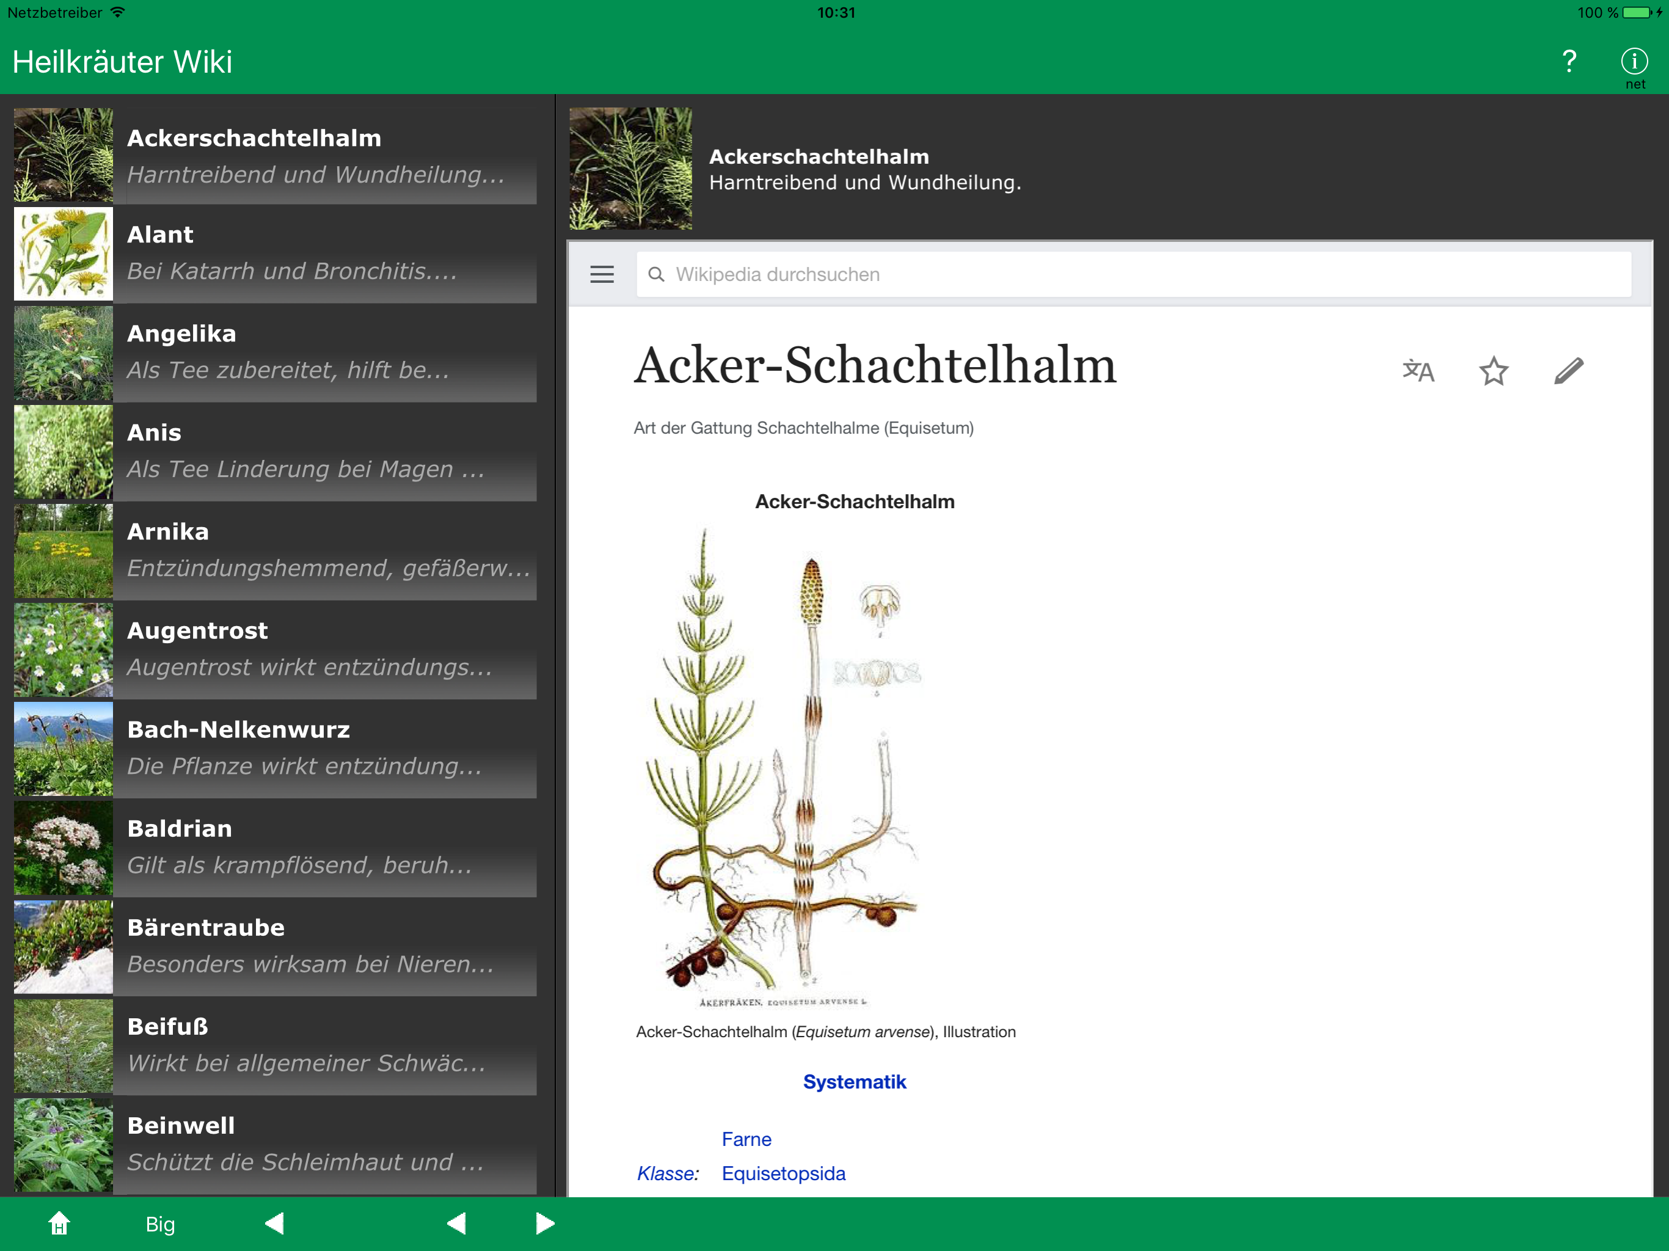This screenshot has height=1251, width=1669.
Task: Tap the home icon in bottom bar
Action: (60, 1223)
